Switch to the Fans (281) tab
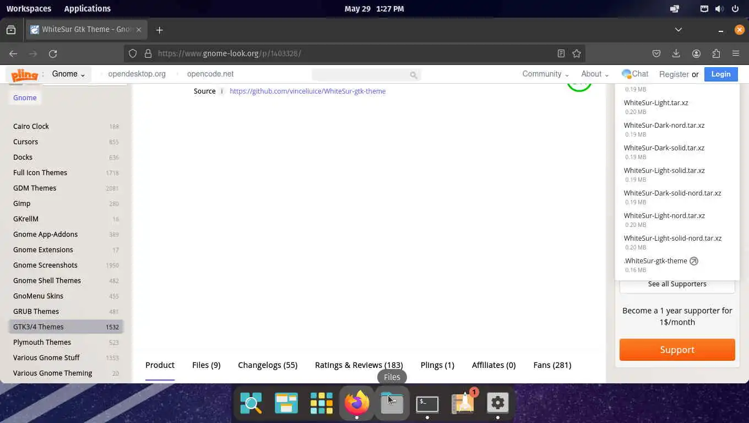Viewport: 749px width, 423px height. tap(552, 365)
